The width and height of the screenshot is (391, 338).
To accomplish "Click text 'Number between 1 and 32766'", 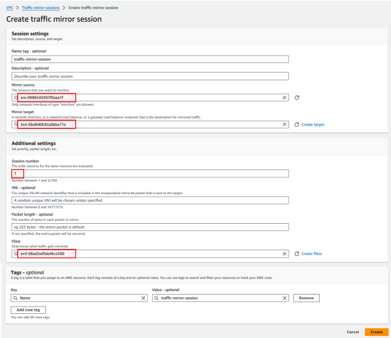I will pyautogui.click(x=34, y=180).
